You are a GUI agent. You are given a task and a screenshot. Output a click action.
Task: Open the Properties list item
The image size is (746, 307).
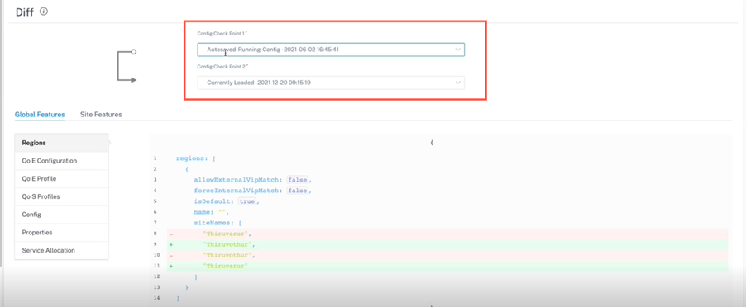tap(61, 233)
